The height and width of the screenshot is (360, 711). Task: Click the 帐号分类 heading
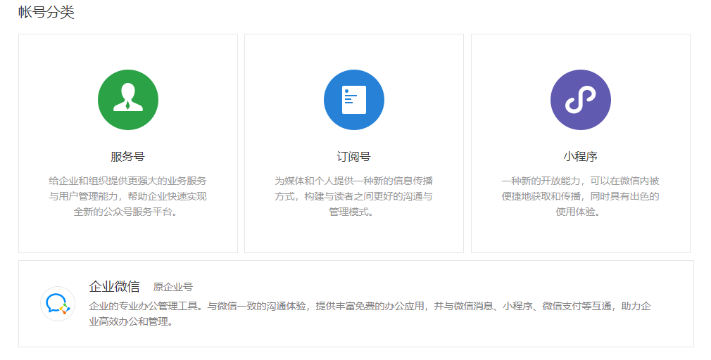point(46,12)
